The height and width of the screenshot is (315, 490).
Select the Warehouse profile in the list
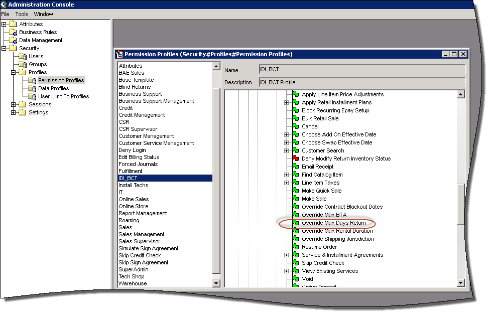click(x=133, y=283)
